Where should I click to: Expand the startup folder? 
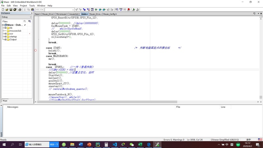click(x=6, y=37)
